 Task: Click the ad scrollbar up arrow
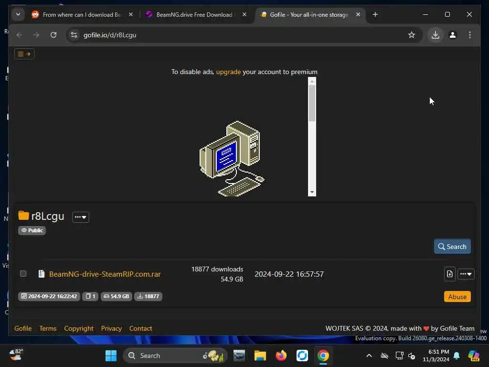[x=312, y=81]
